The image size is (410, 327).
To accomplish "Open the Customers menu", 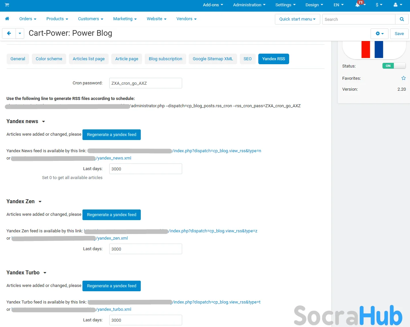I will 91,19.
